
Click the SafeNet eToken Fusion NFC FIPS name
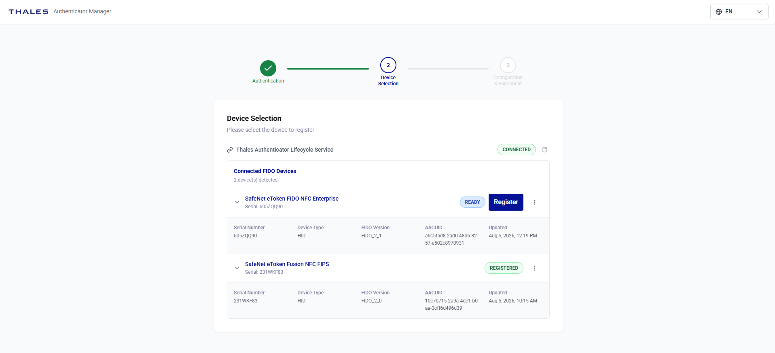[x=287, y=264]
